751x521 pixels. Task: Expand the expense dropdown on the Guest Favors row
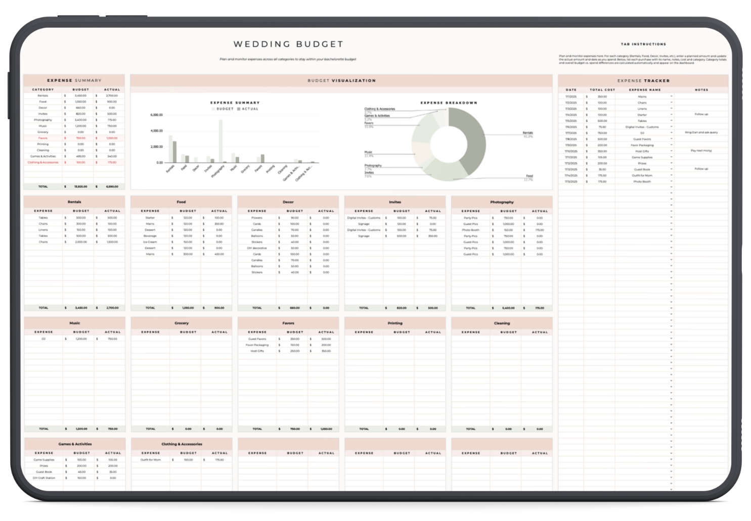pyautogui.click(x=672, y=138)
